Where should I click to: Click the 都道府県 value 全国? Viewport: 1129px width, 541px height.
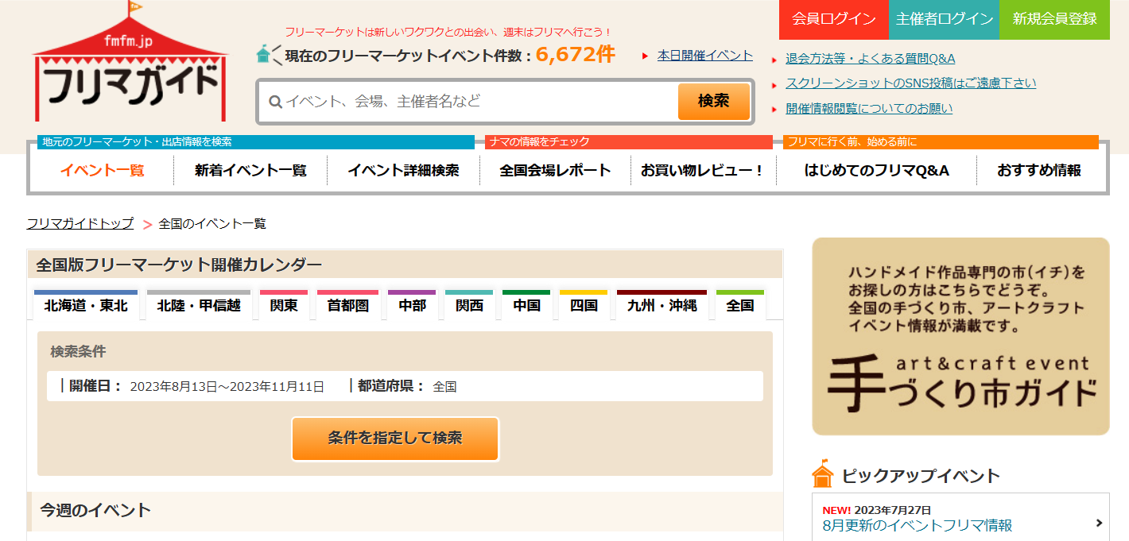coord(444,387)
